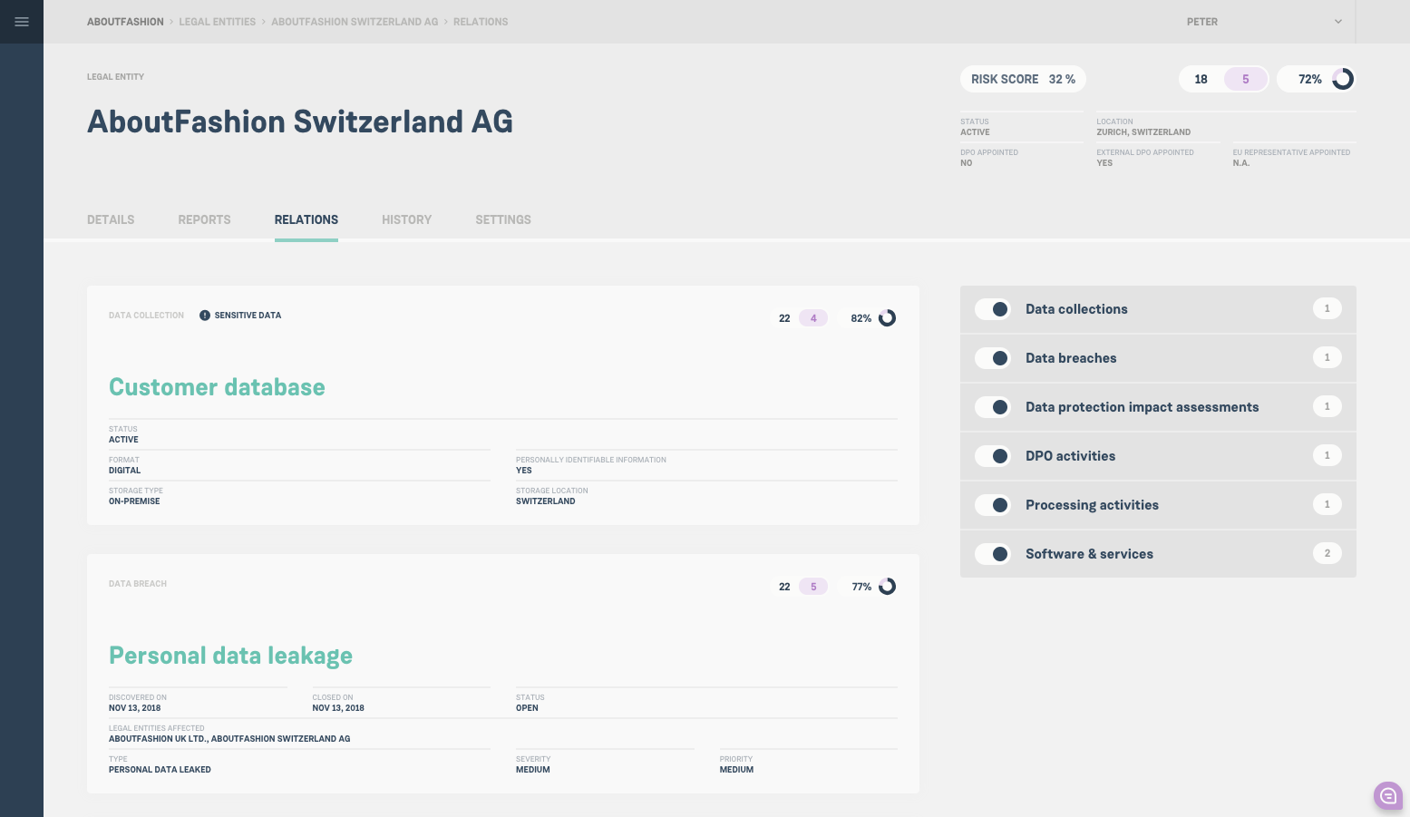Click the 22 count on Customer database card
Viewport: 1410px width, 817px height.
pos(784,318)
